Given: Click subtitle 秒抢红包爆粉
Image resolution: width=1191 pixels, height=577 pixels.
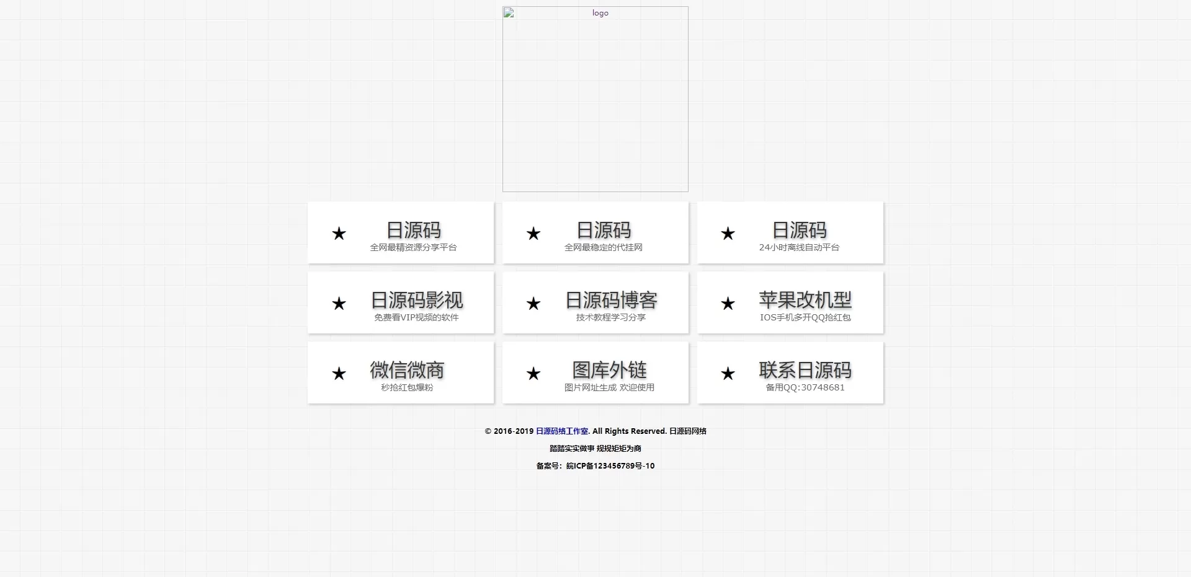Looking at the screenshot, I should pos(407,387).
